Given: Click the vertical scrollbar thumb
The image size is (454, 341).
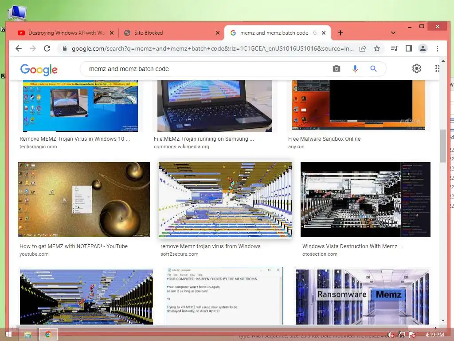Looking at the screenshot, I should click(x=443, y=146).
